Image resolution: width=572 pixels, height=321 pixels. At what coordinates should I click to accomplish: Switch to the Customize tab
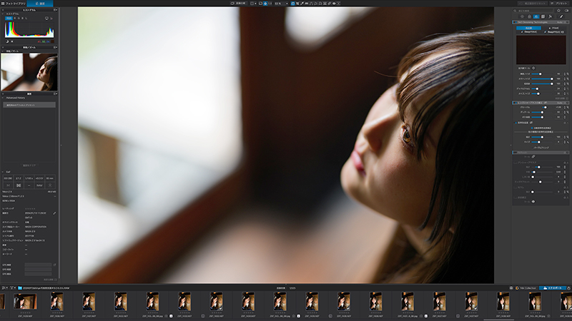40,4
